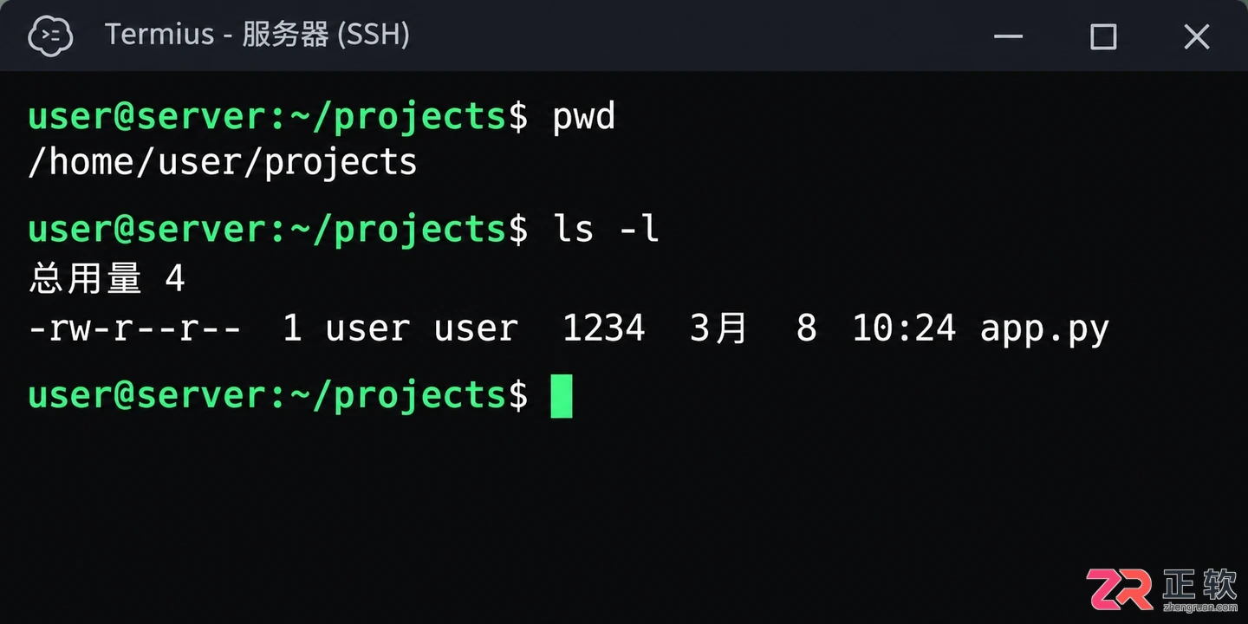
Task: Click the prompt before the pwd command
Action: 278,116
